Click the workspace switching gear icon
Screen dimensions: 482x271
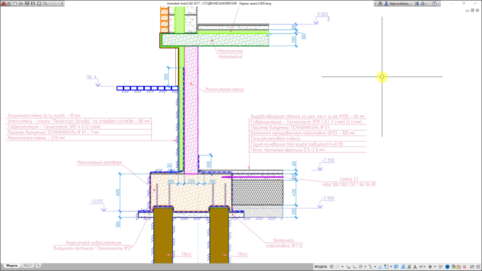point(430,266)
